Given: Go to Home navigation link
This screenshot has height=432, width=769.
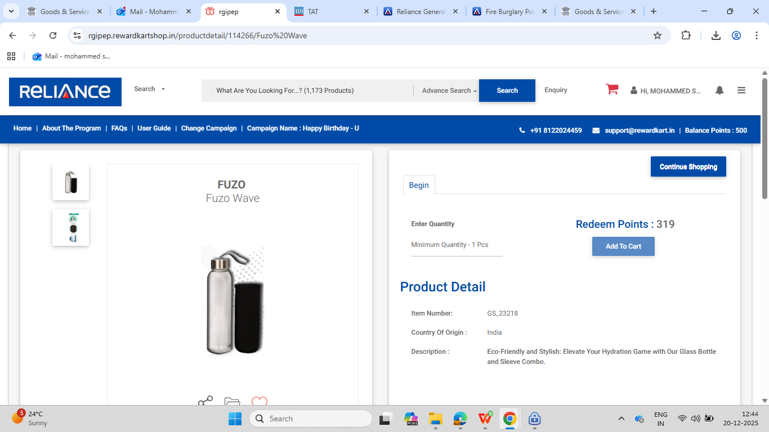Looking at the screenshot, I should click(23, 128).
